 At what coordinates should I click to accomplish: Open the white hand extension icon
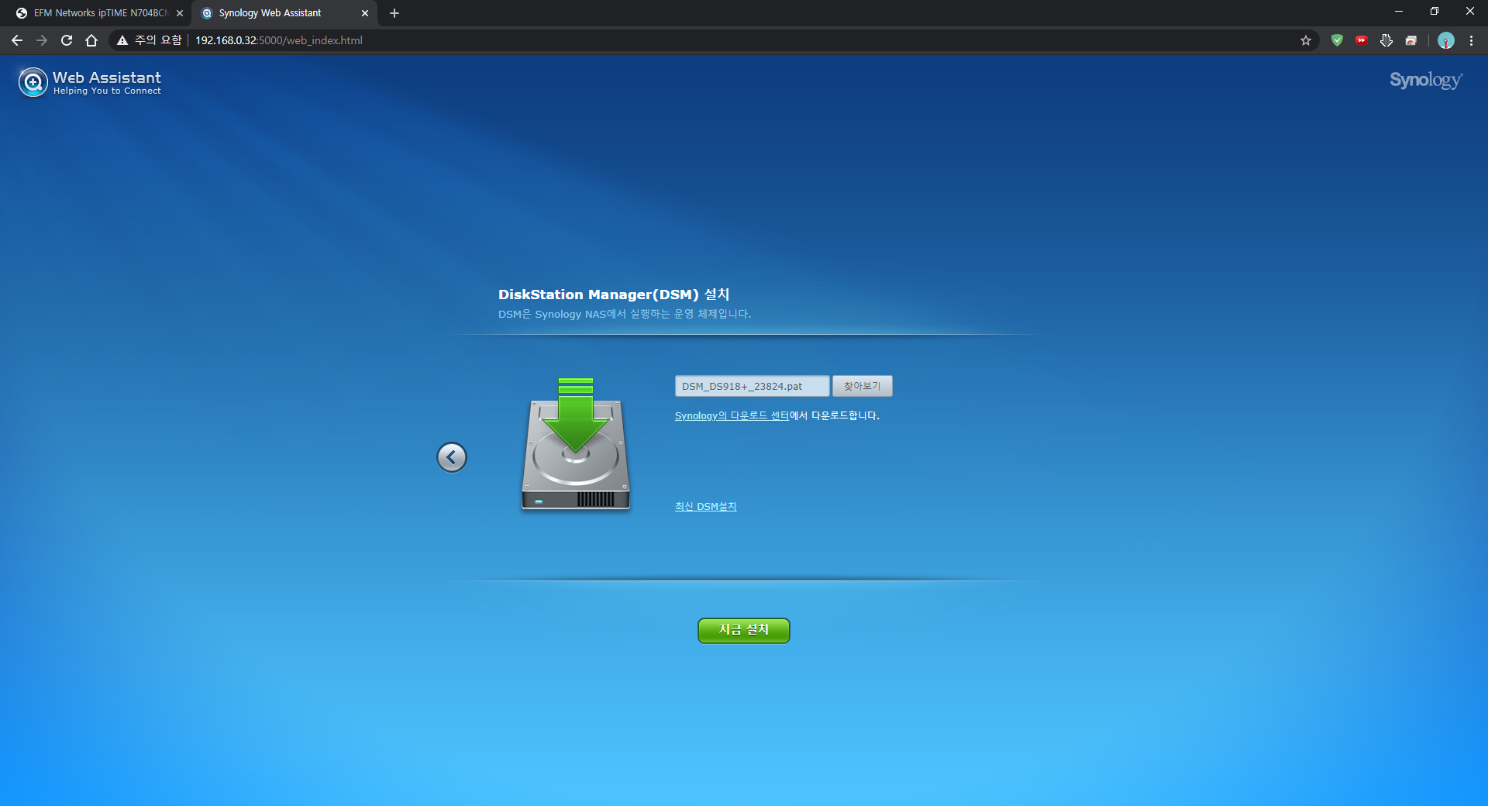coord(1386,40)
